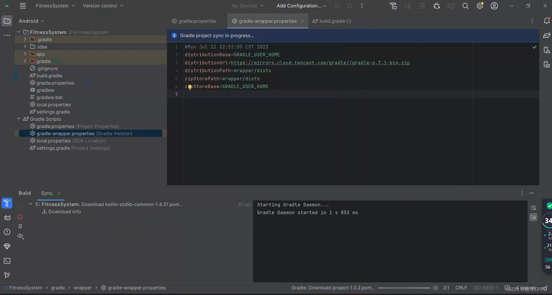Screen dimensions: 552x295
Task: Open editor tabs options vertical dots
Action: point(532,21)
